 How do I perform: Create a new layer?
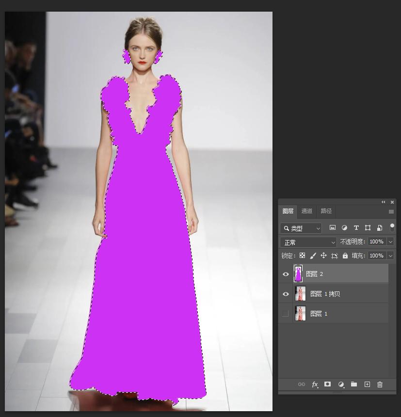pyautogui.click(x=367, y=384)
